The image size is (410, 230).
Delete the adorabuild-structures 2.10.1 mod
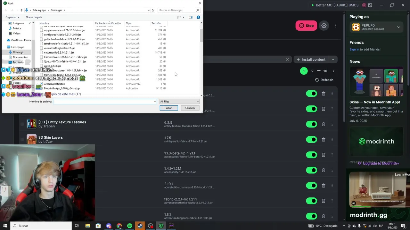tap(324, 186)
